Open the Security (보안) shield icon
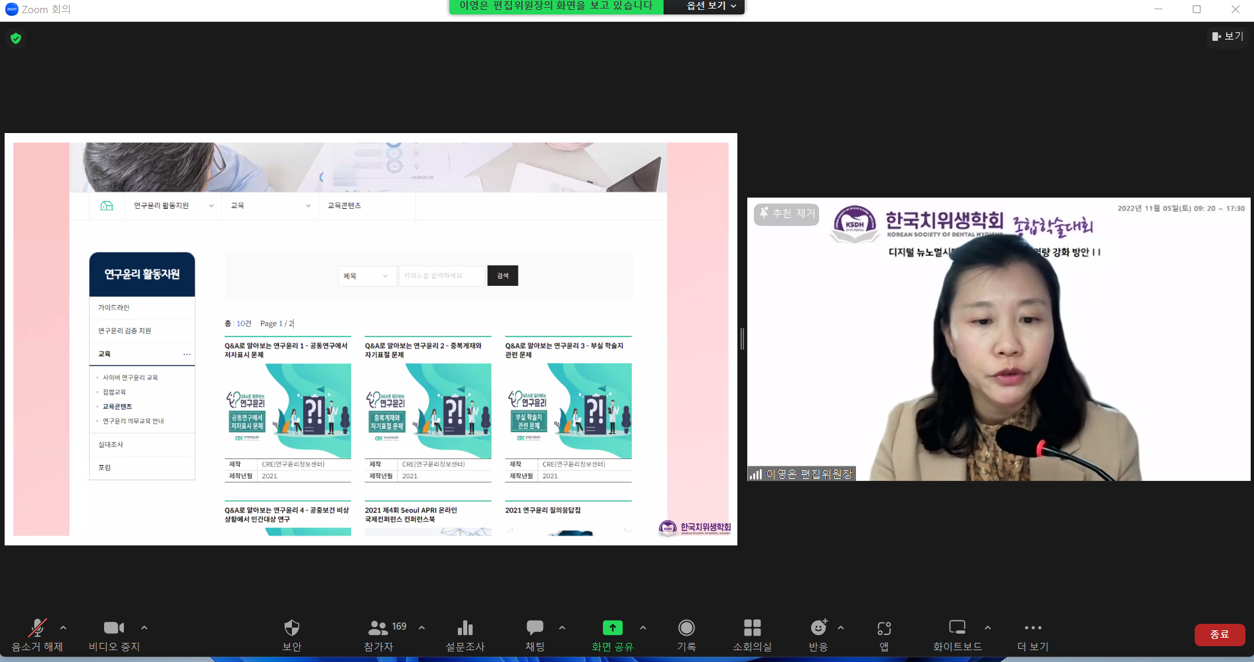 tap(291, 628)
